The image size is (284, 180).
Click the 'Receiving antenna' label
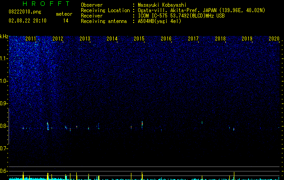[104, 21]
